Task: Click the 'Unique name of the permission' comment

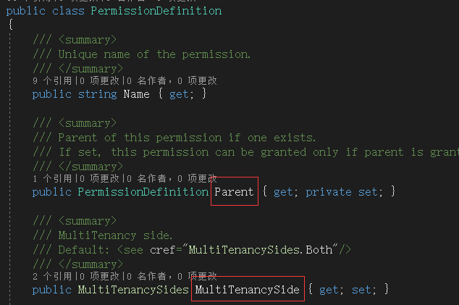Action: click(x=154, y=54)
